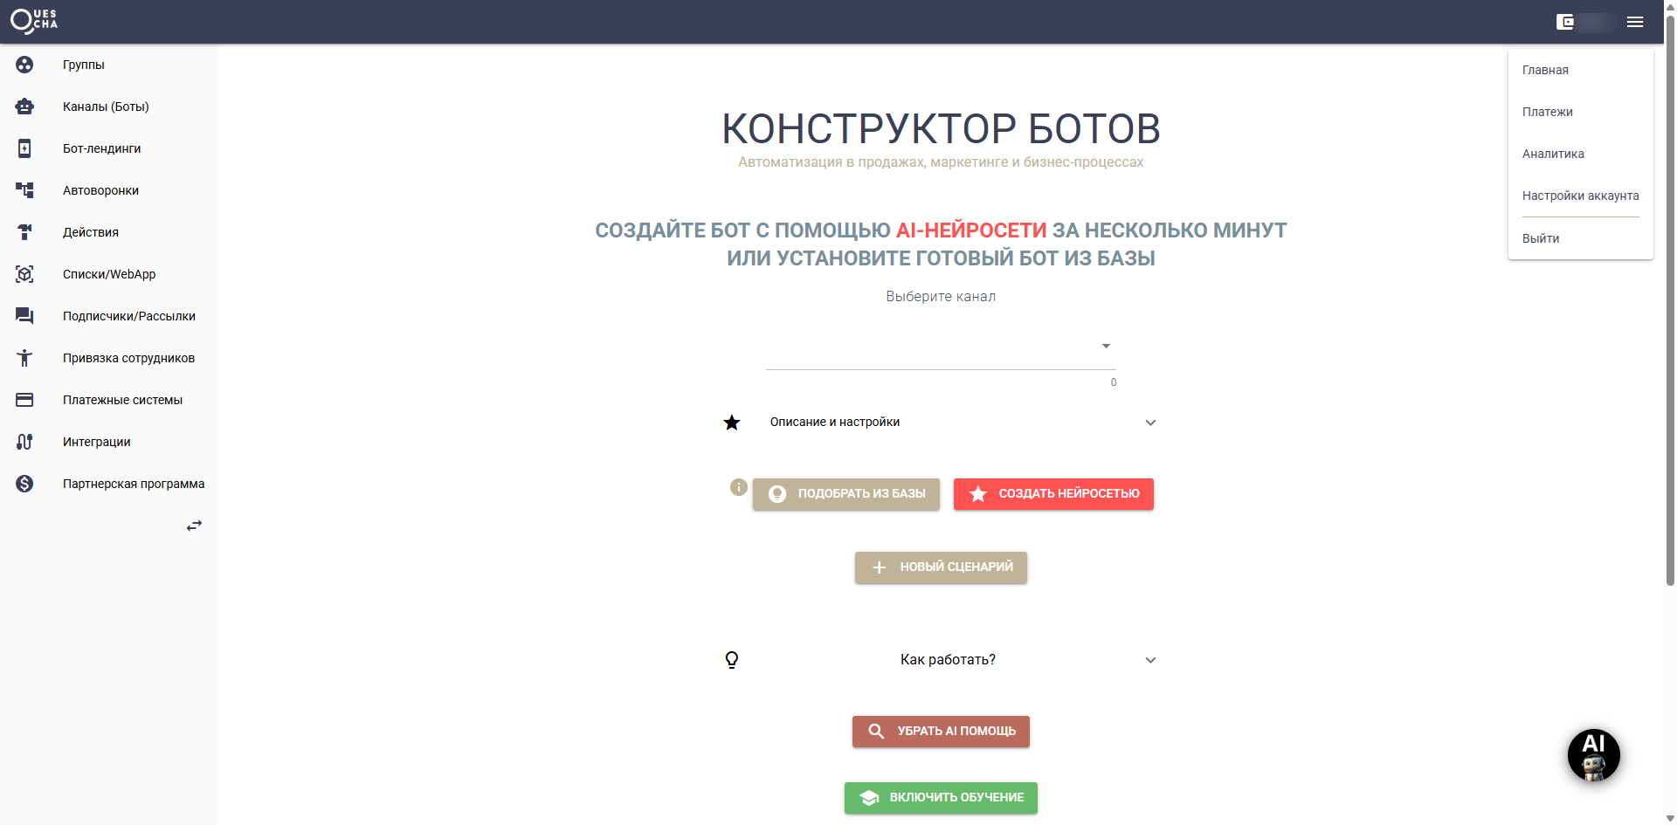Click the Списки/WebApp scan icon
Viewport: 1677px width, 825px height.
point(24,274)
